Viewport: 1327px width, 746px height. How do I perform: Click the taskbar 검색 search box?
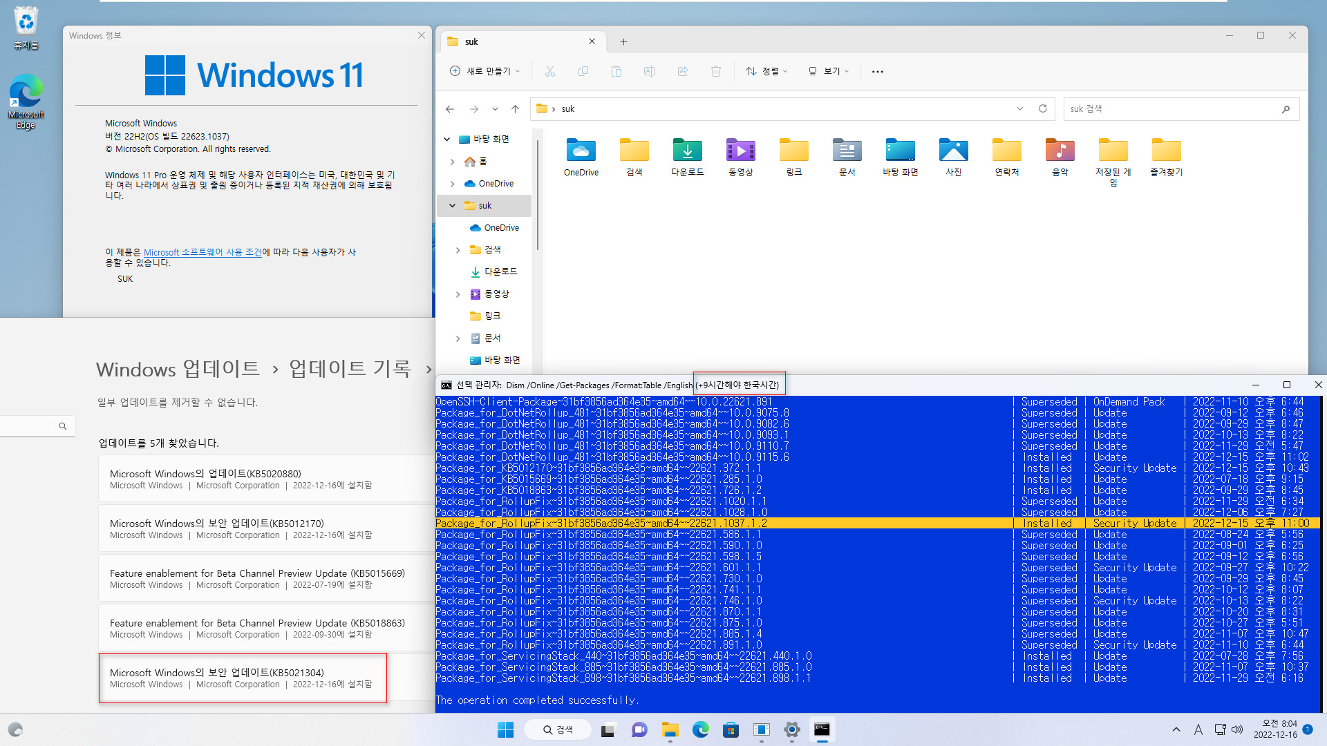coord(557,729)
